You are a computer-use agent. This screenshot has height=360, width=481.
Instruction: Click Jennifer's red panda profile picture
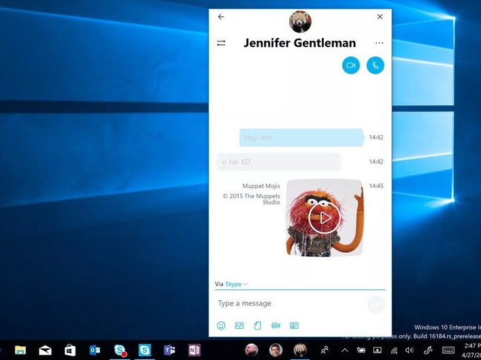300,22
